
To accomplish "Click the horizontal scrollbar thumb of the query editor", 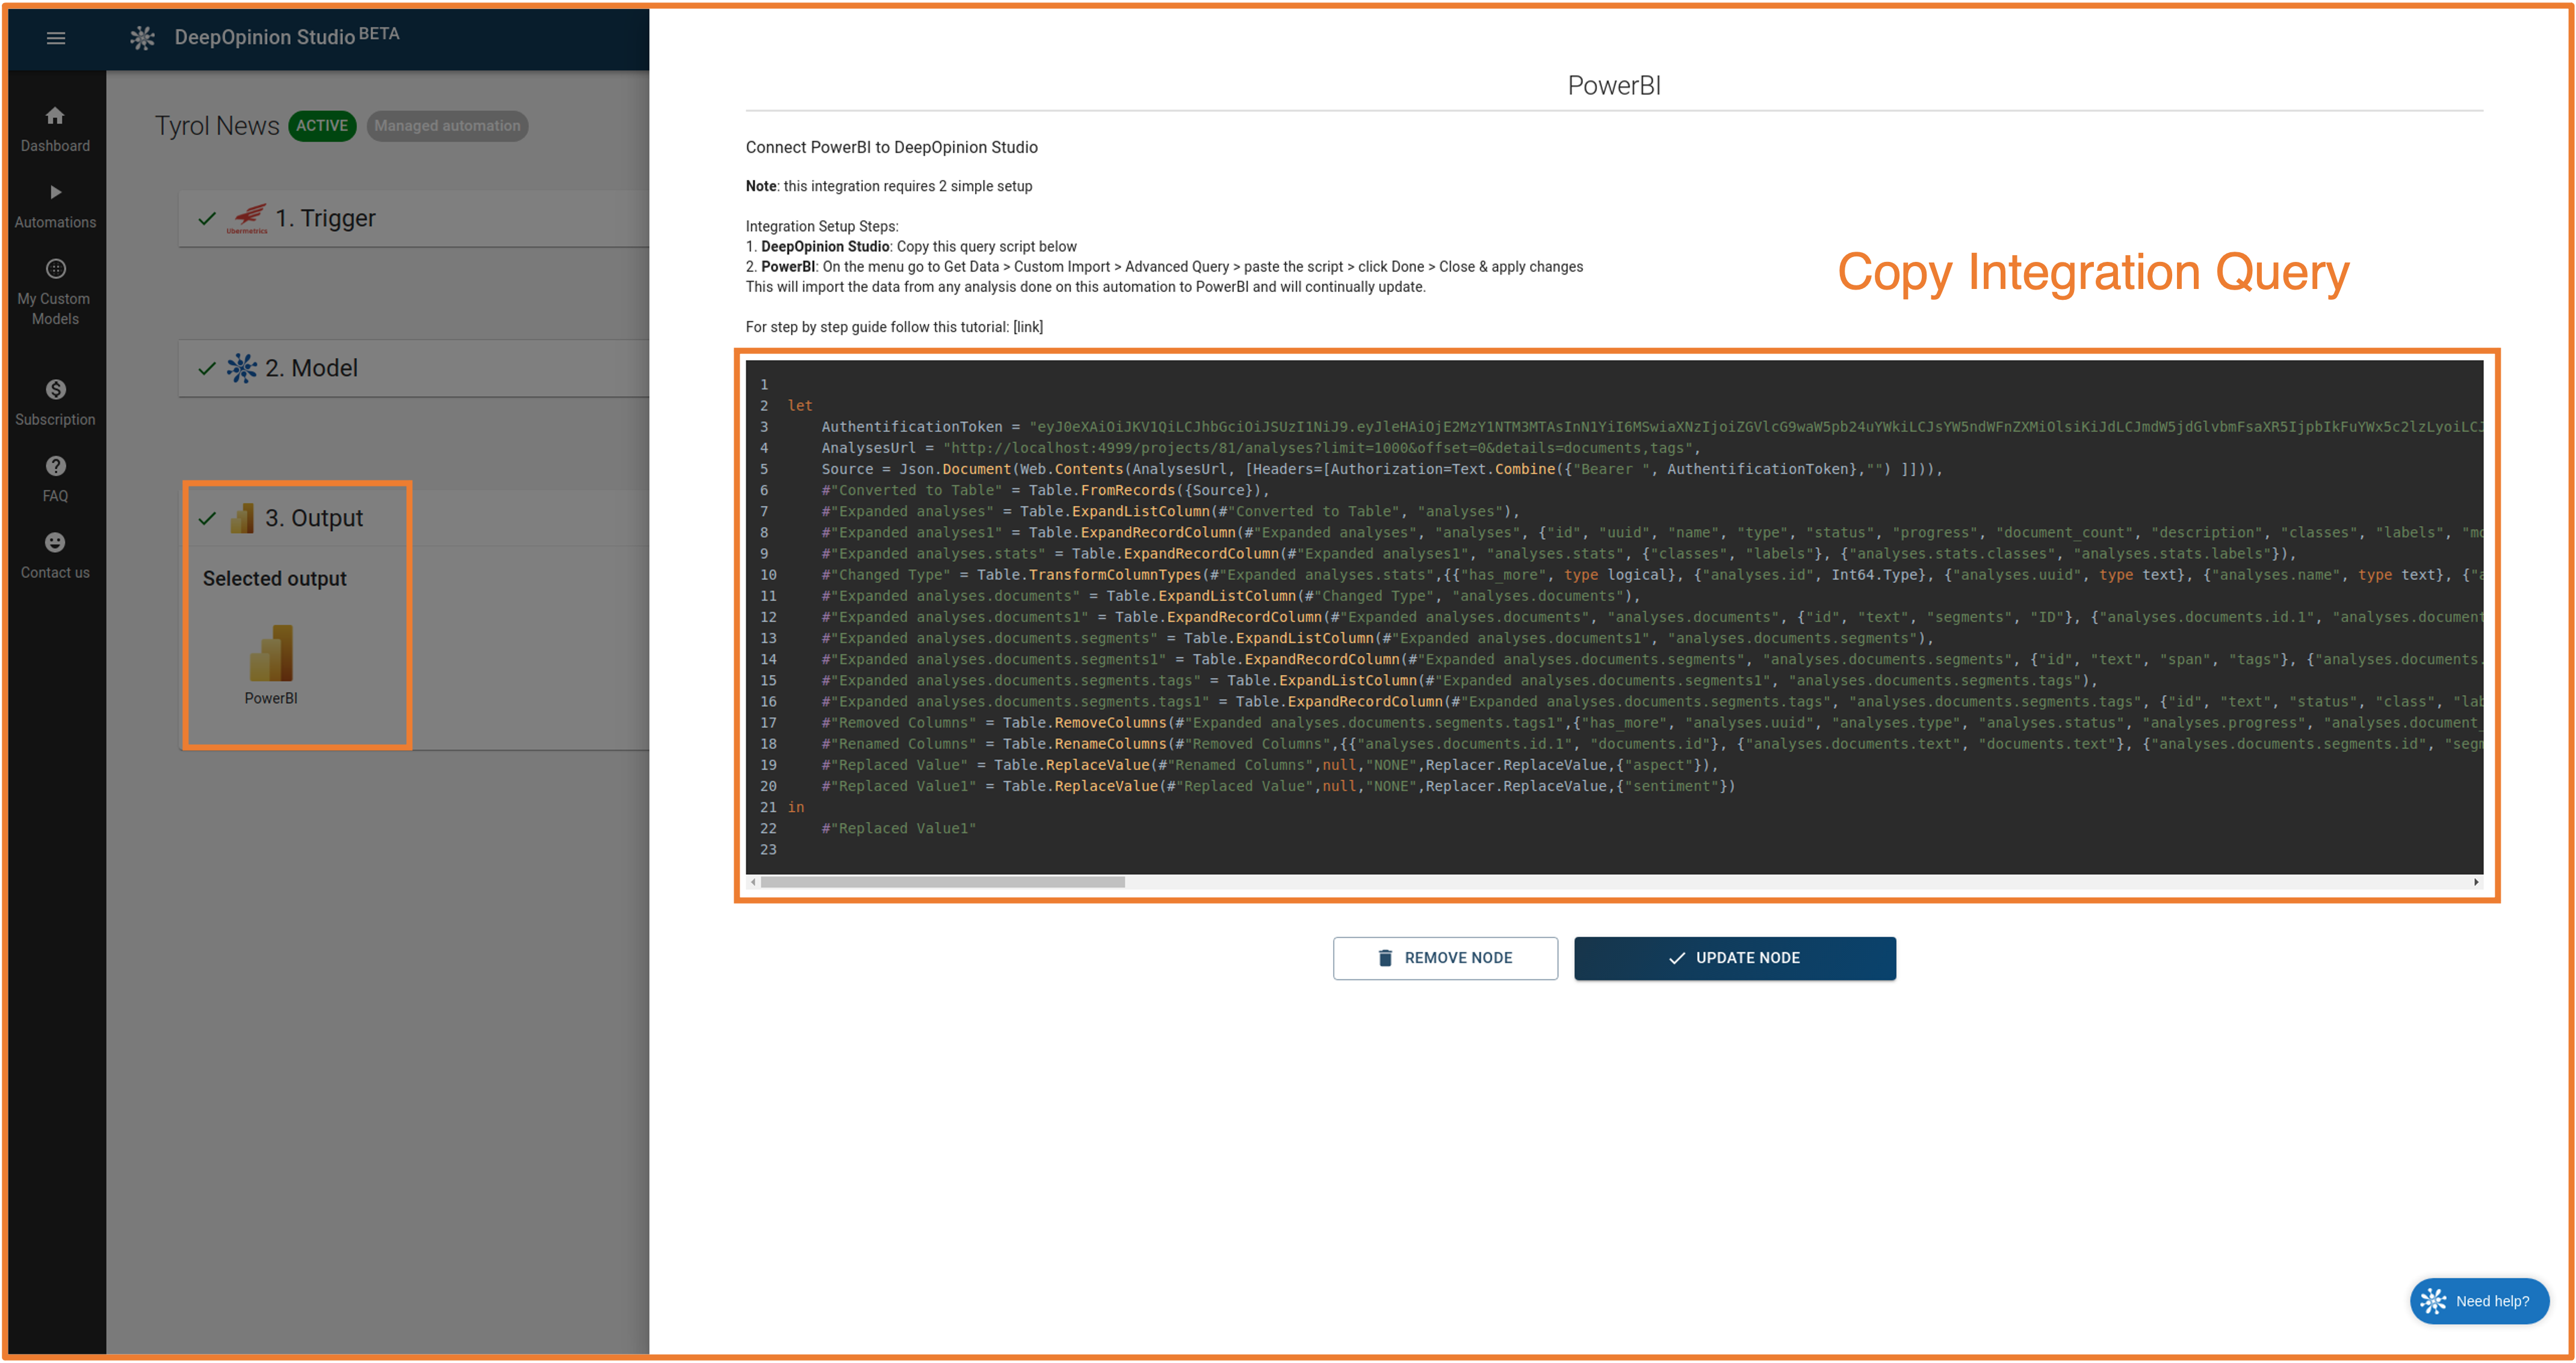I will (x=942, y=882).
